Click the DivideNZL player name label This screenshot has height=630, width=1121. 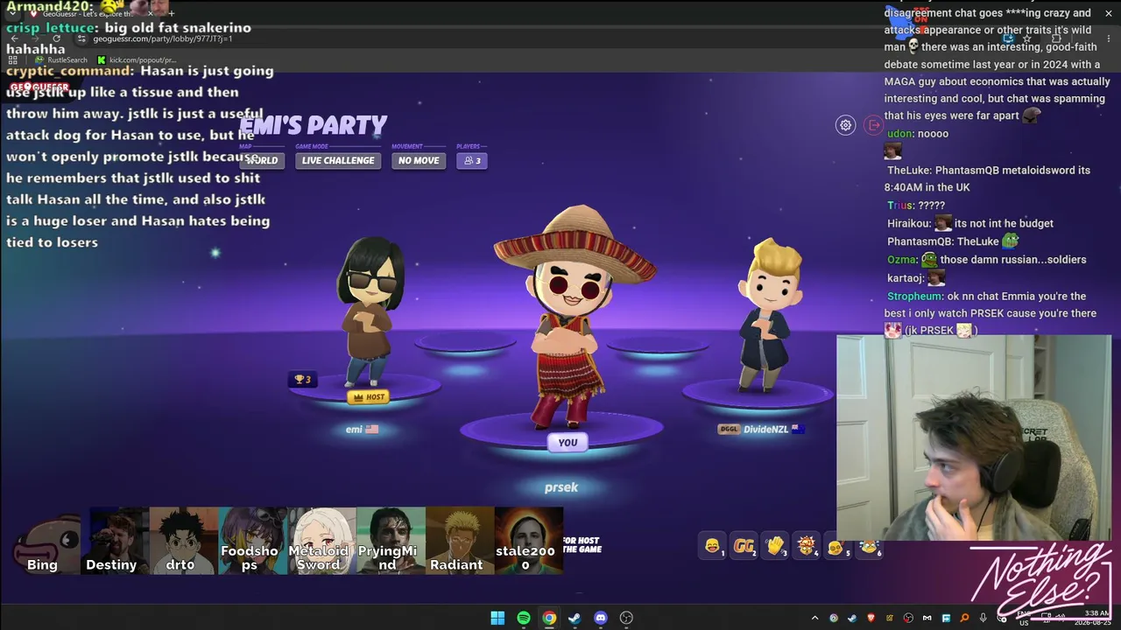tap(765, 430)
